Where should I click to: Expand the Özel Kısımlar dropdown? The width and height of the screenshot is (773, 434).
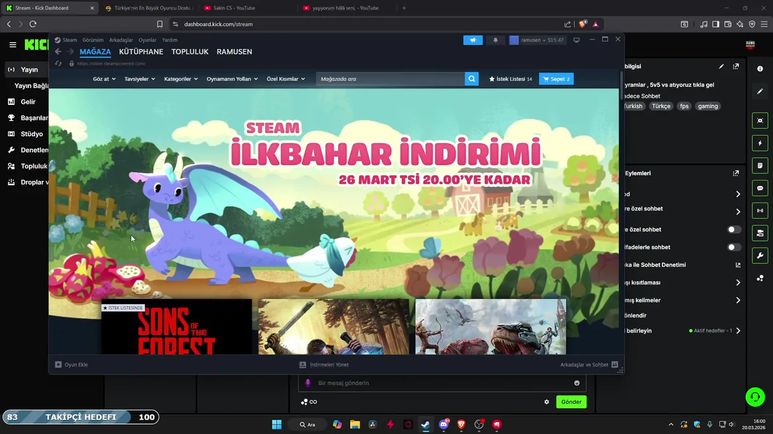tap(286, 79)
